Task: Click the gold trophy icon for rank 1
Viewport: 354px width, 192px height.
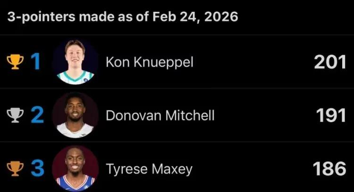Action: (x=15, y=62)
